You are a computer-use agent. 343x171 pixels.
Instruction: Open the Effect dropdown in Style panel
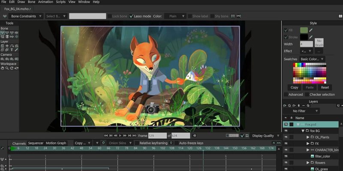[307, 51]
